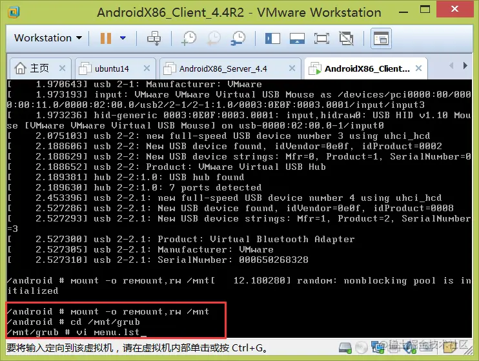
Task: Show previous tabs with left arrow
Action: pyautogui.click(x=451, y=65)
